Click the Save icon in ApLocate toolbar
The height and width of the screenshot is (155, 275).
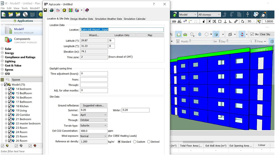45,10
